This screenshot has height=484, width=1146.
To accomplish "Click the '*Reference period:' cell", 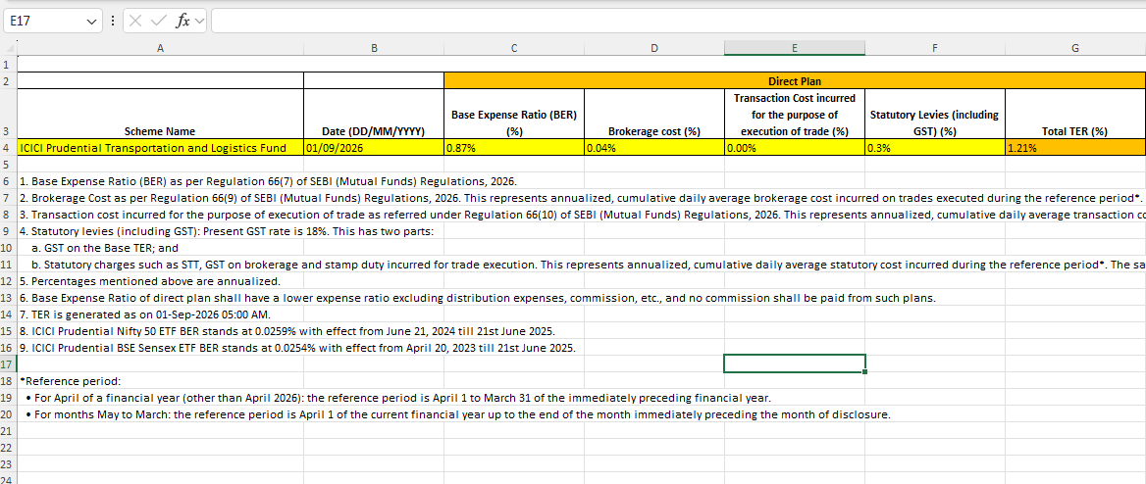I will click(71, 381).
